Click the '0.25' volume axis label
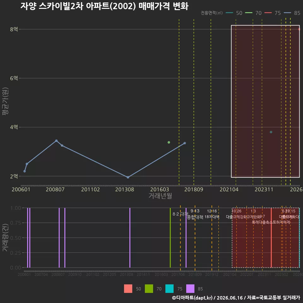The width and height of the screenshot is (303, 303). click(x=16, y=253)
